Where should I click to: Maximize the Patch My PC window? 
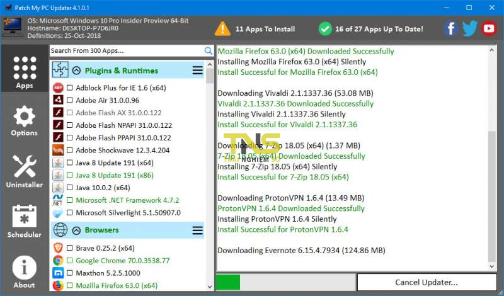pyautogui.click(x=469, y=8)
